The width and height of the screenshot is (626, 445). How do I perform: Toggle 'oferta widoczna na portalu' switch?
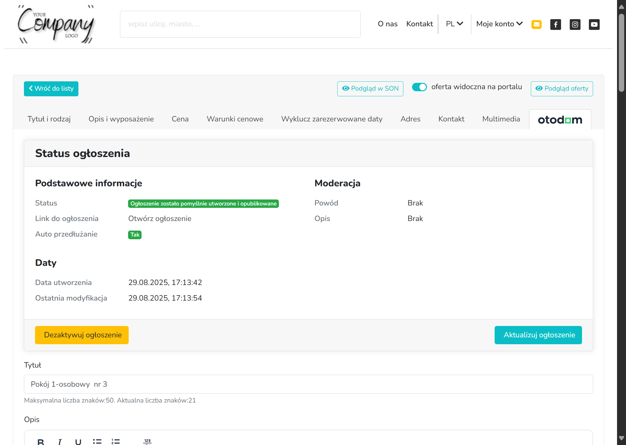pyautogui.click(x=420, y=87)
